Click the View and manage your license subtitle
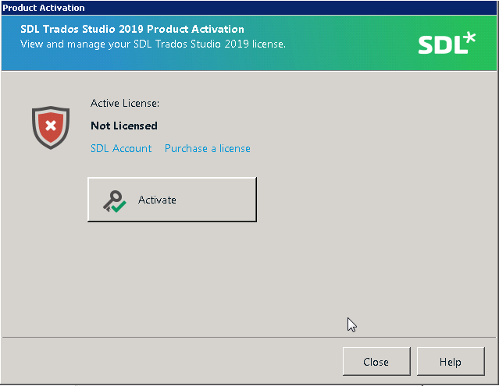Viewport: 499px width, 386px height. 153,44
